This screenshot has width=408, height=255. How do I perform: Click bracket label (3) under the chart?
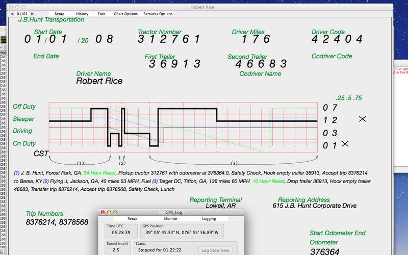click(x=234, y=163)
